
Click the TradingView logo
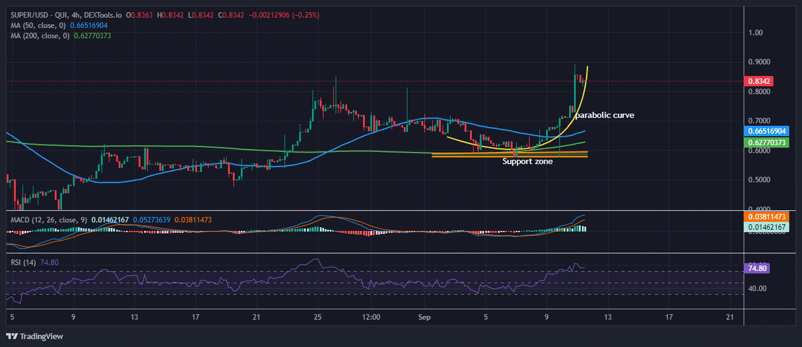(35, 336)
